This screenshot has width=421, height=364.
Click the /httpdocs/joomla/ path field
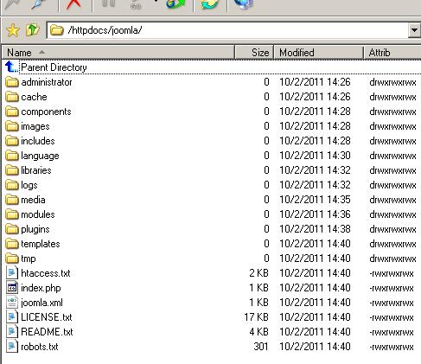pos(227,30)
